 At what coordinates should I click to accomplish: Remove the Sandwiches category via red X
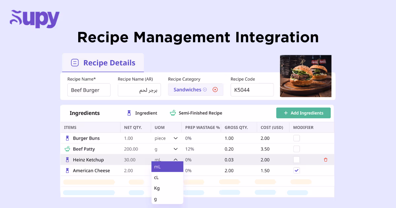pyautogui.click(x=215, y=89)
